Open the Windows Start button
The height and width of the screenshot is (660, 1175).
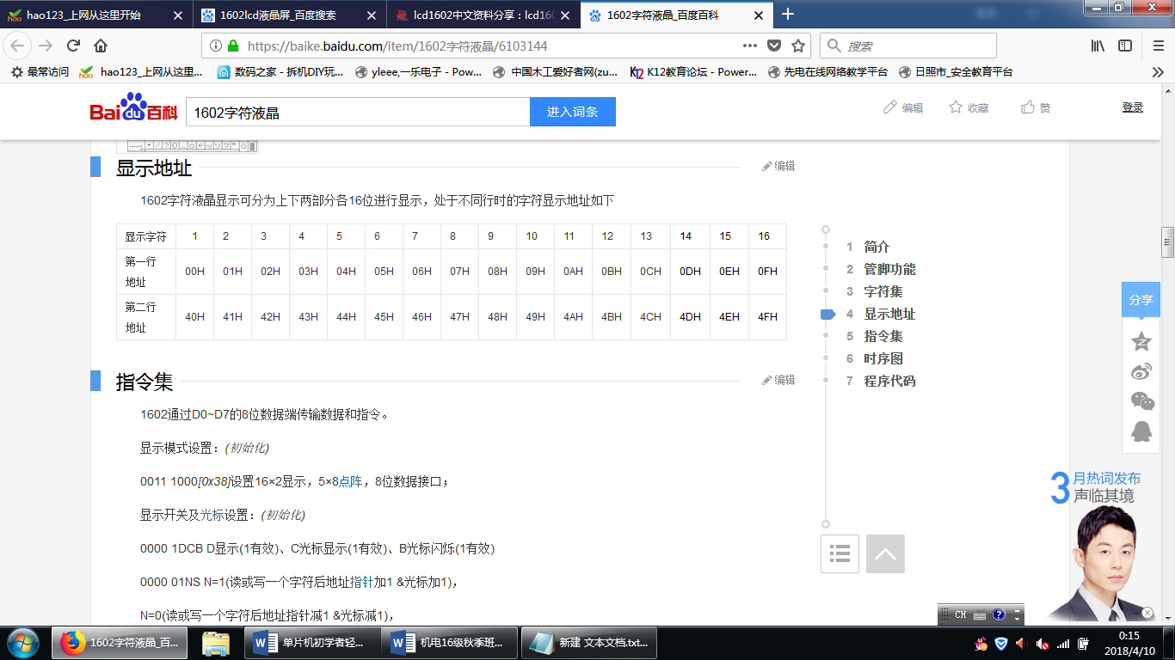click(x=23, y=643)
